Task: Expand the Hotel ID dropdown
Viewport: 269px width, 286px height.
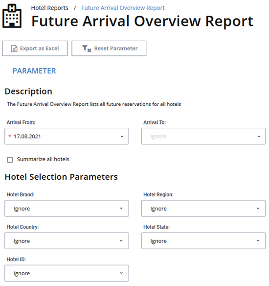Action: (67, 273)
